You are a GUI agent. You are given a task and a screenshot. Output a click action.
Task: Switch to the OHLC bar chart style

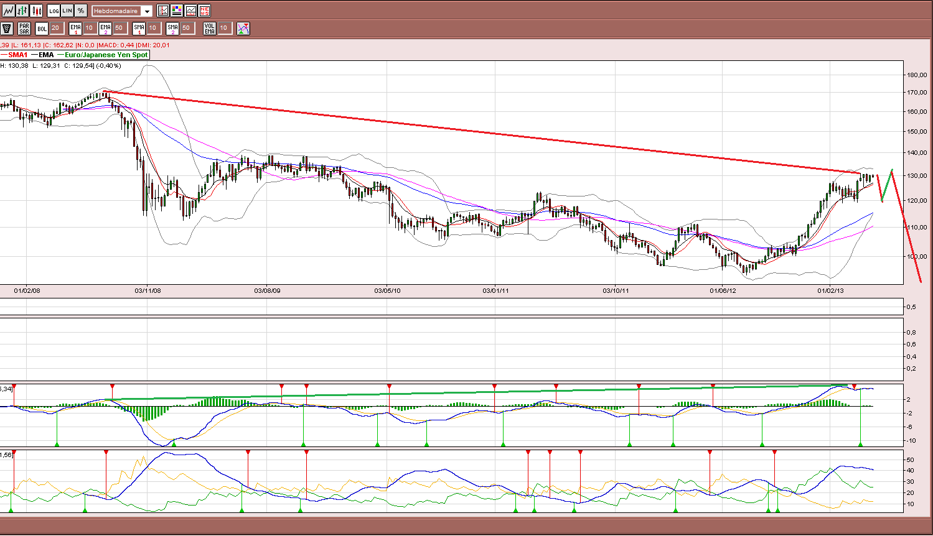click(x=22, y=11)
